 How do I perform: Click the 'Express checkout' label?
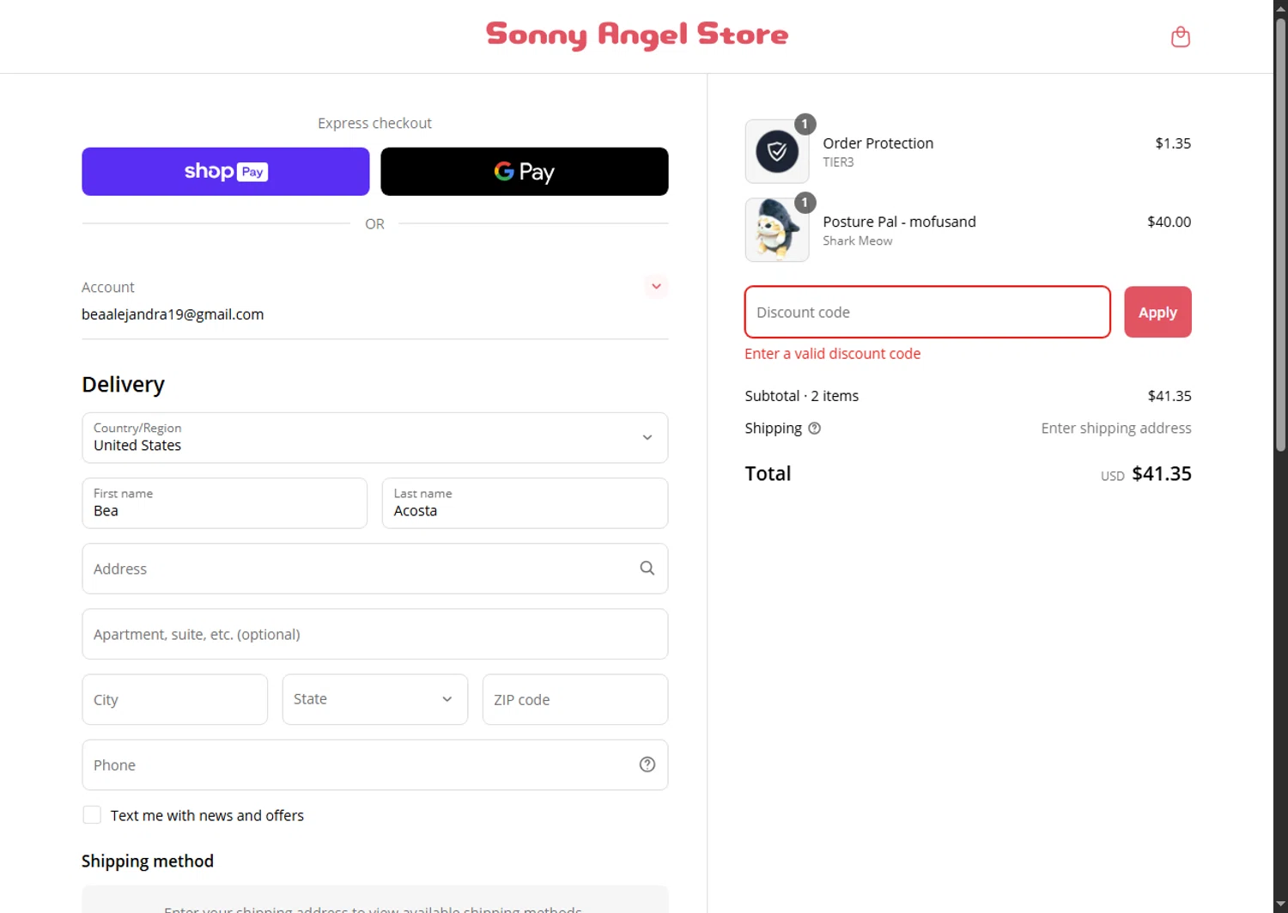tap(374, 124)
